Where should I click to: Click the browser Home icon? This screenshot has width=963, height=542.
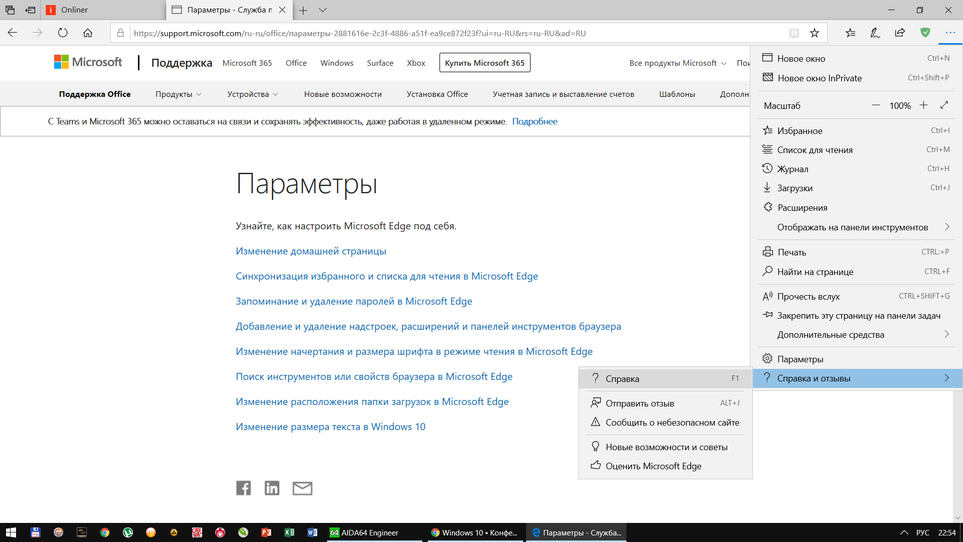88,33
